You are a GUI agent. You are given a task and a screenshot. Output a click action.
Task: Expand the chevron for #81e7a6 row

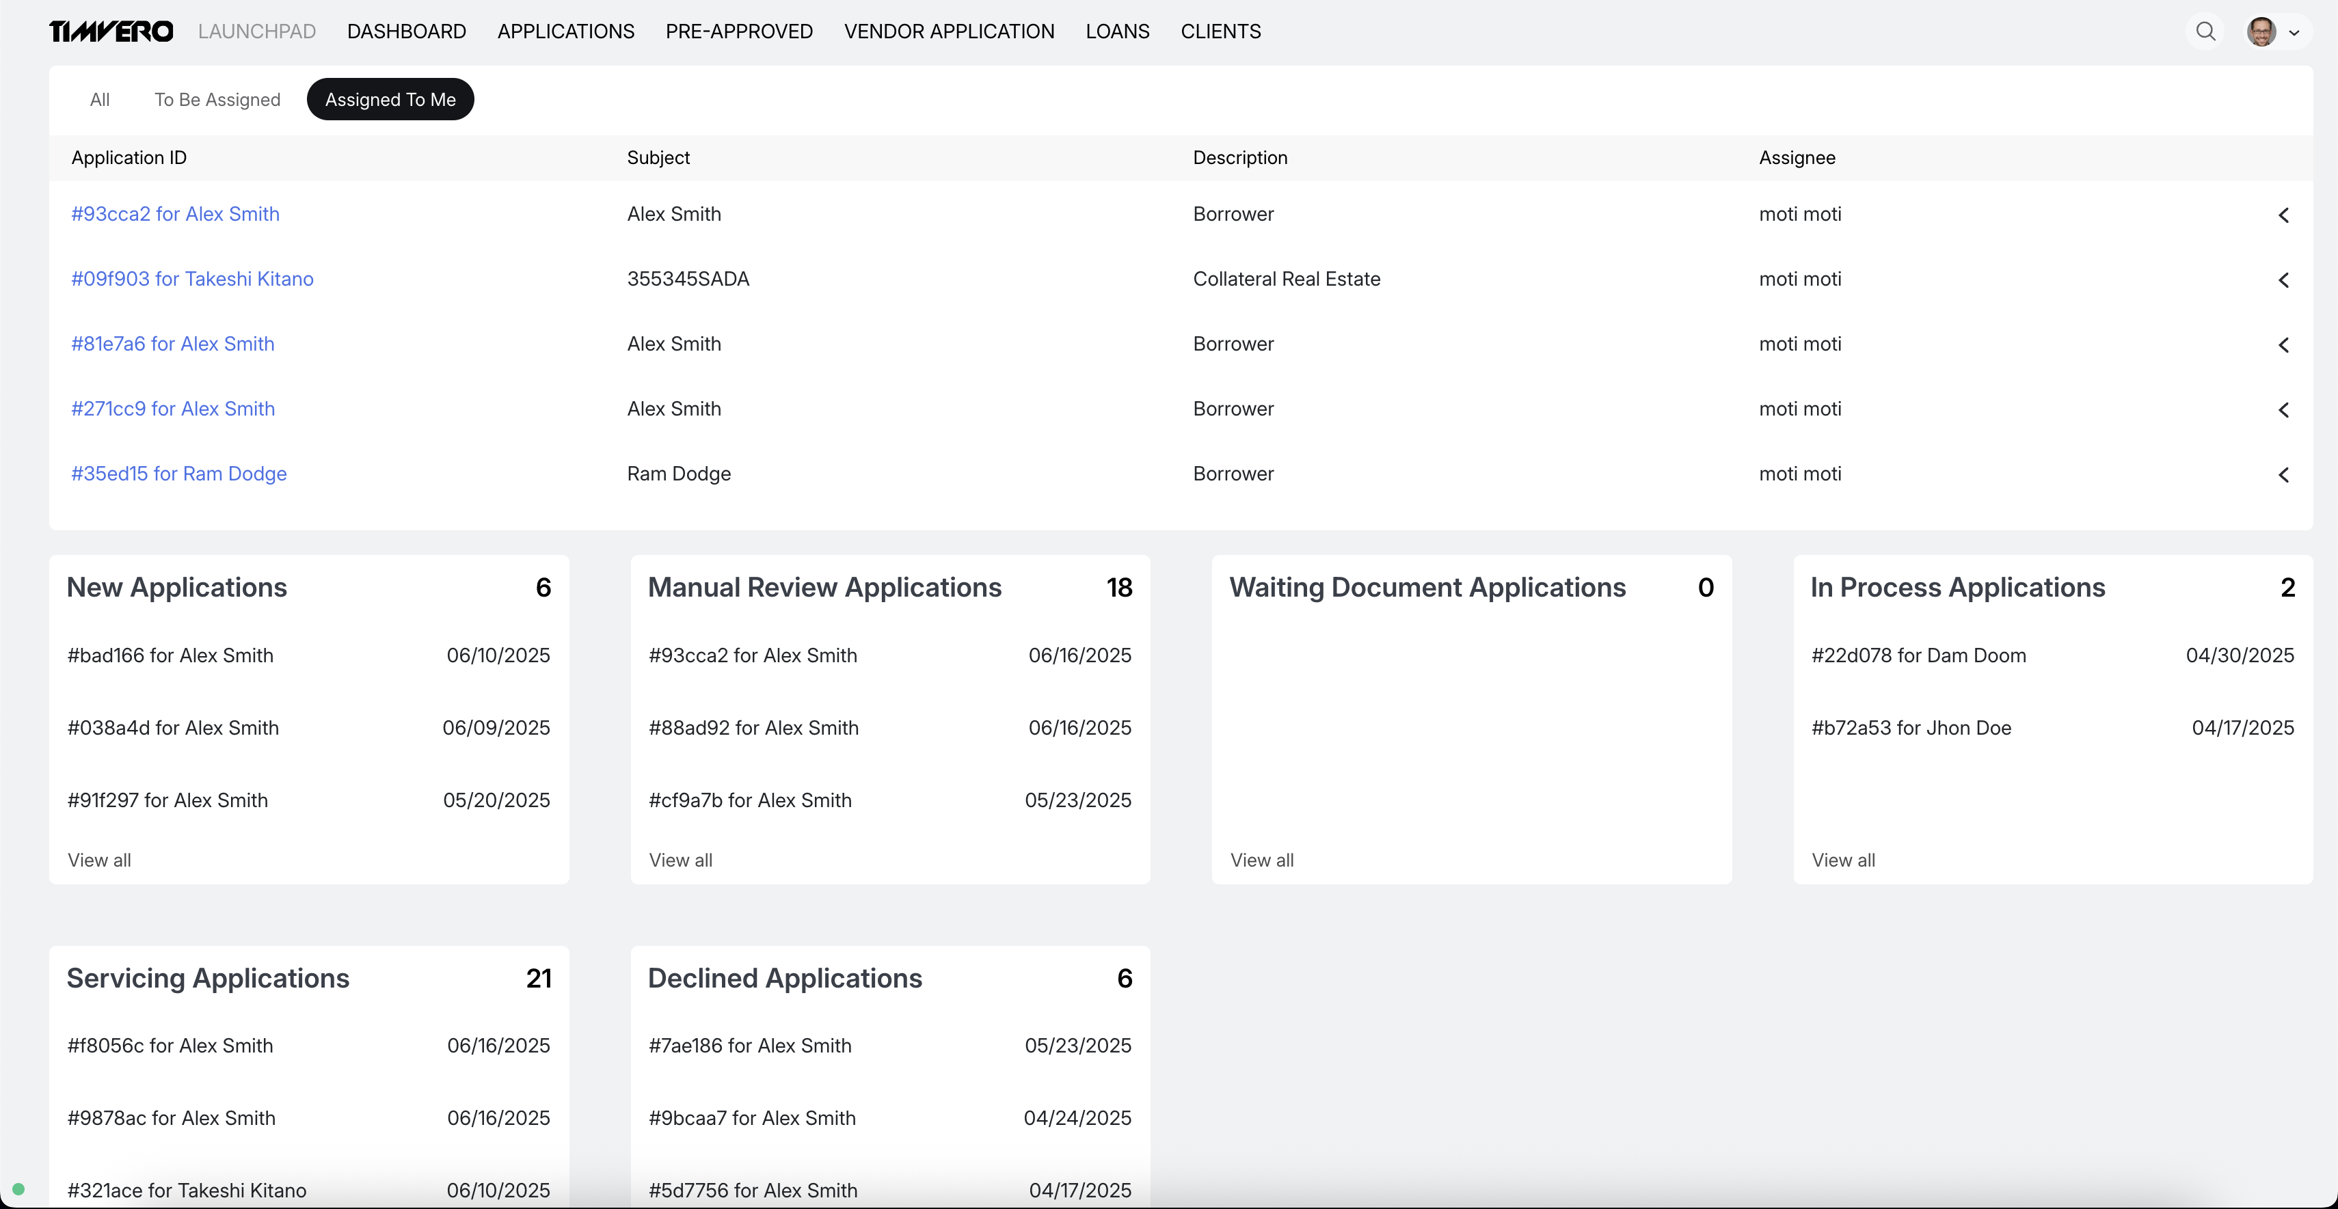(x=2283, y=345)
